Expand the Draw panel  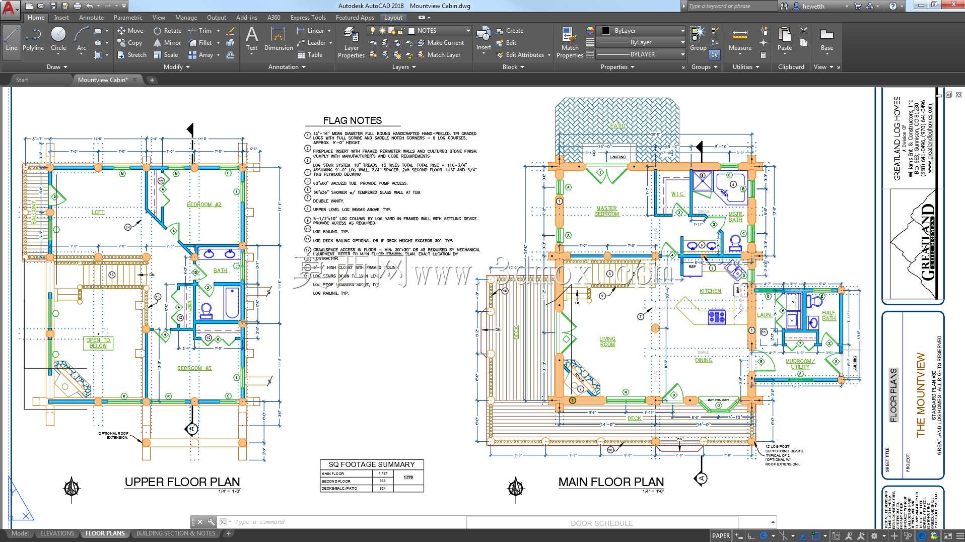[57, 67]
